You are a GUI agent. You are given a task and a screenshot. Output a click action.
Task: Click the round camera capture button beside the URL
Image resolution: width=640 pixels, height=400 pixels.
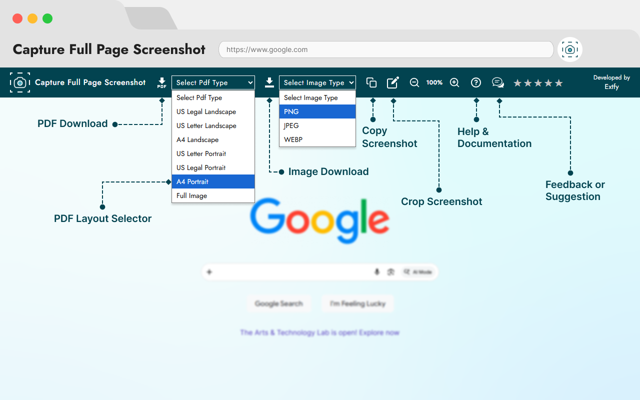click(x=570, y=49)
